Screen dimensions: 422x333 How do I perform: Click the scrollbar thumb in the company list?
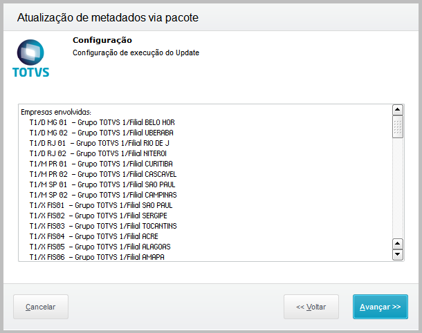click(397, 127)
